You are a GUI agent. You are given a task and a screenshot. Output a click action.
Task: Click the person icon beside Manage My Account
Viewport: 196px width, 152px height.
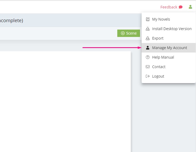click(x=148, y=48)
